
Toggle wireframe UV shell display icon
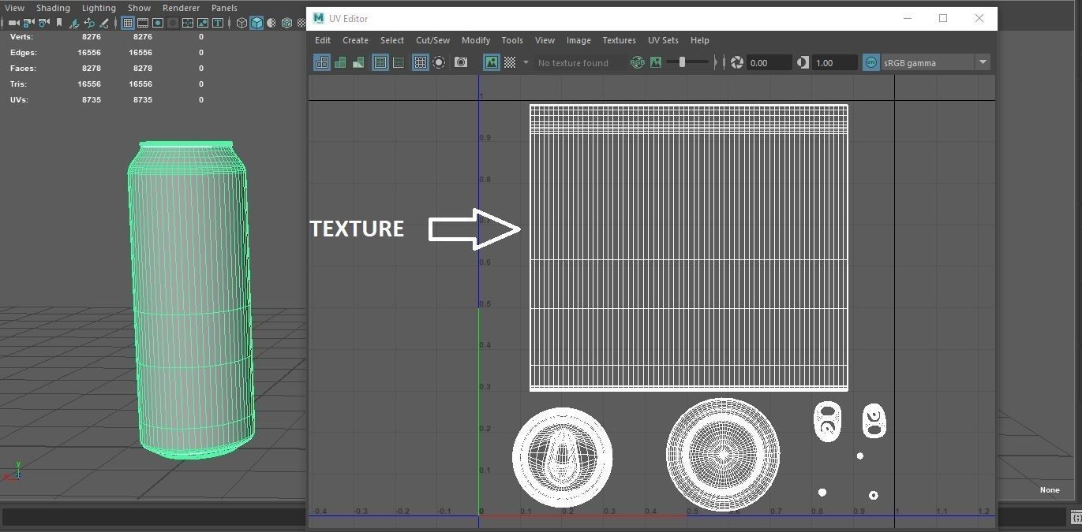coord(322,62)
